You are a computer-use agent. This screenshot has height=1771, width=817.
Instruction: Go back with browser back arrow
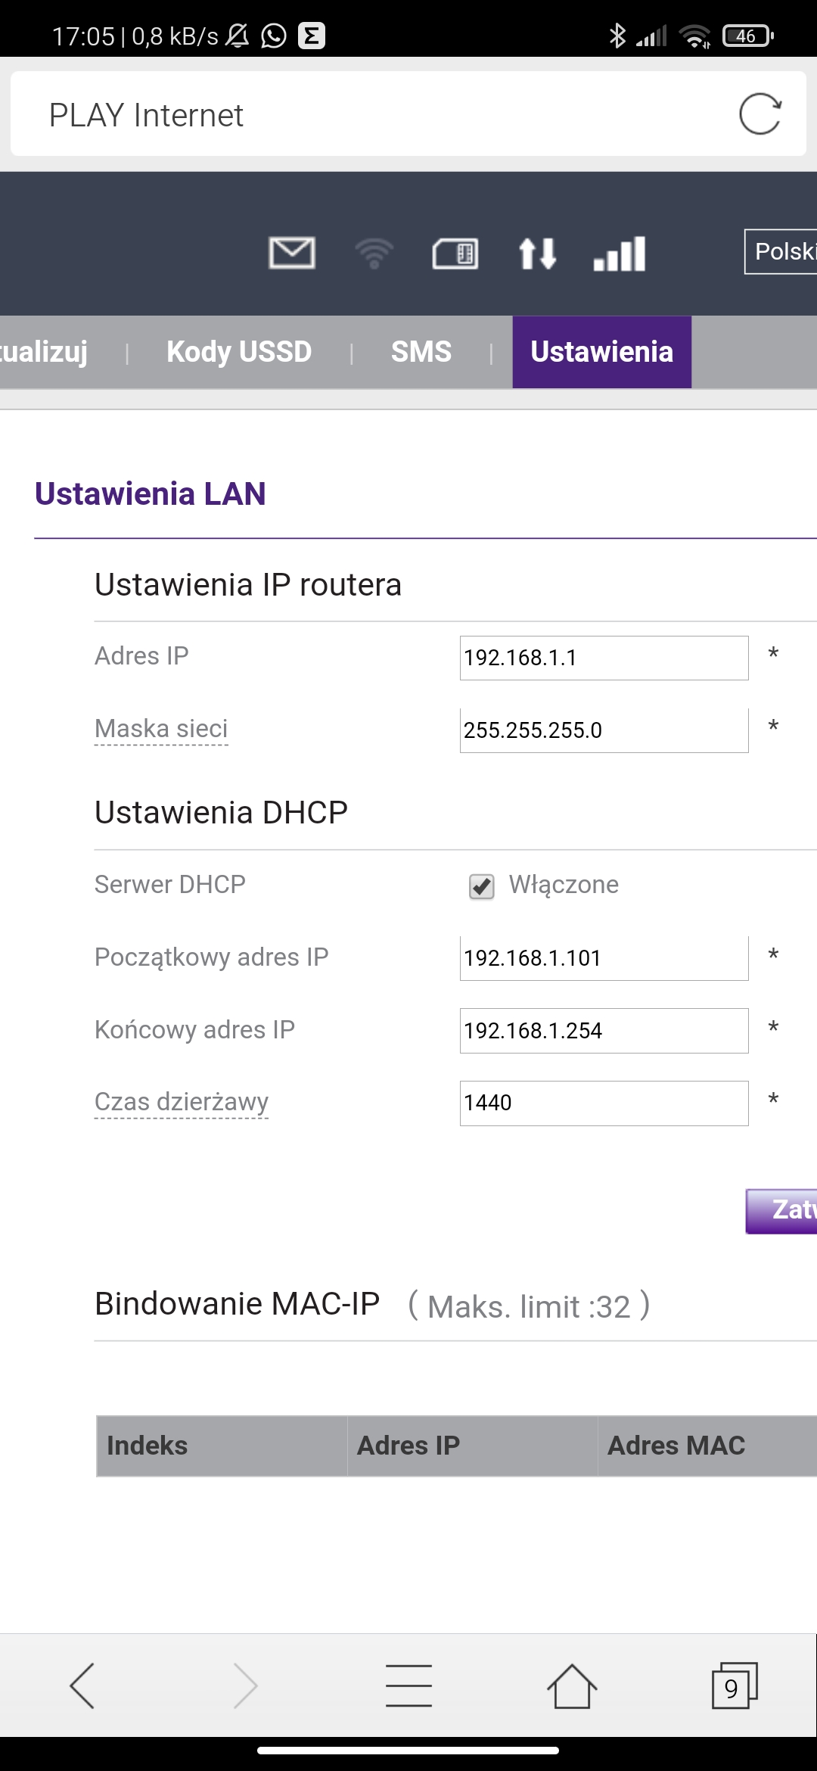tap(82, 1685)
